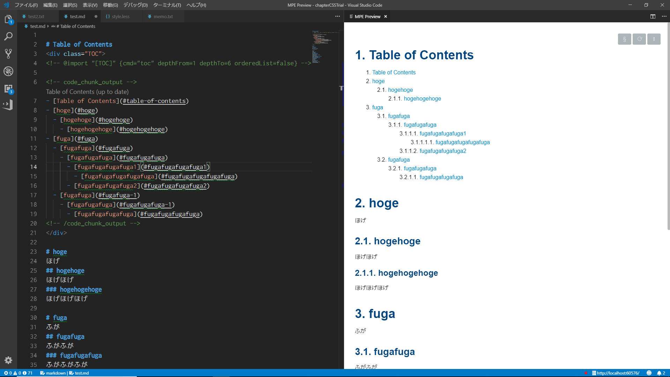The height and width of the screenshot is (377, 670).
Task: Click the back-to-top arrow in preview
Action: pos(654,39)
